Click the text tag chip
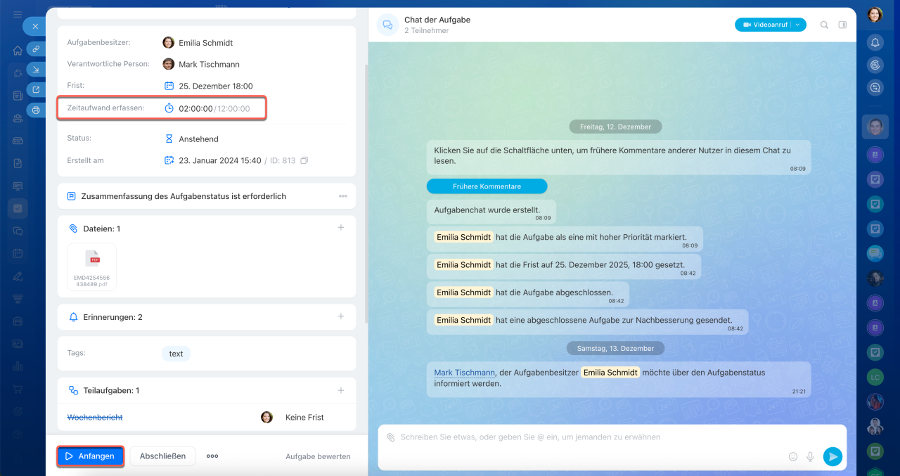This screenshot has width=900, height=476. point(176,354)
